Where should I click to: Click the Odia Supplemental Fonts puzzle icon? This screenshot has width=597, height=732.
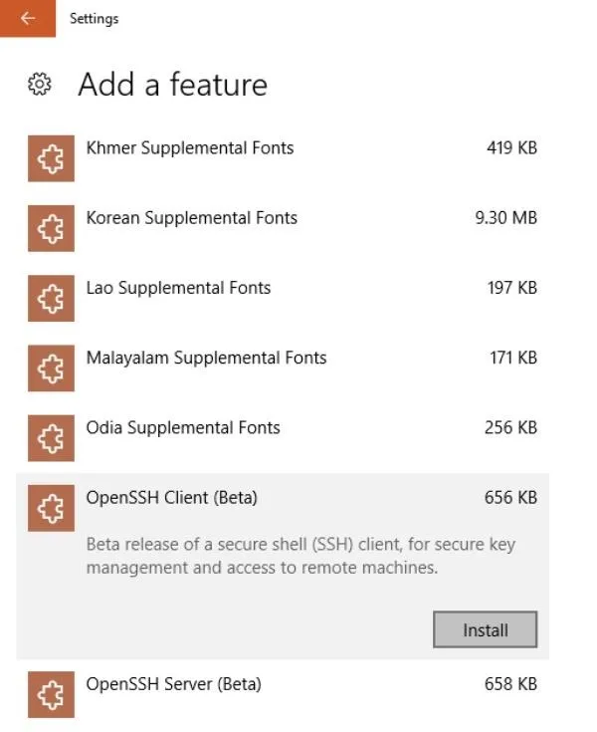click(51, 438)
